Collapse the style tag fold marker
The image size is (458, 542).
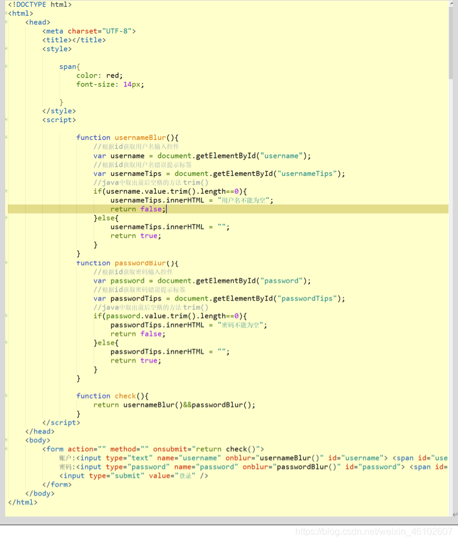pos(6,49)
